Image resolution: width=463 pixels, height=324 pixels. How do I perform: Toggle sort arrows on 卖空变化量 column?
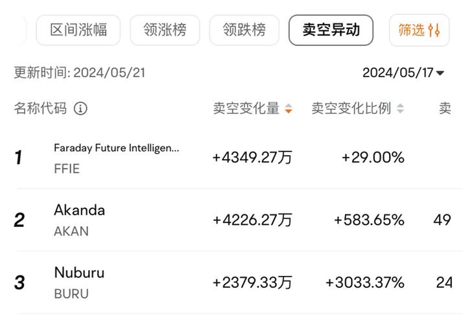pyautogui.click(x=289, y=109)
